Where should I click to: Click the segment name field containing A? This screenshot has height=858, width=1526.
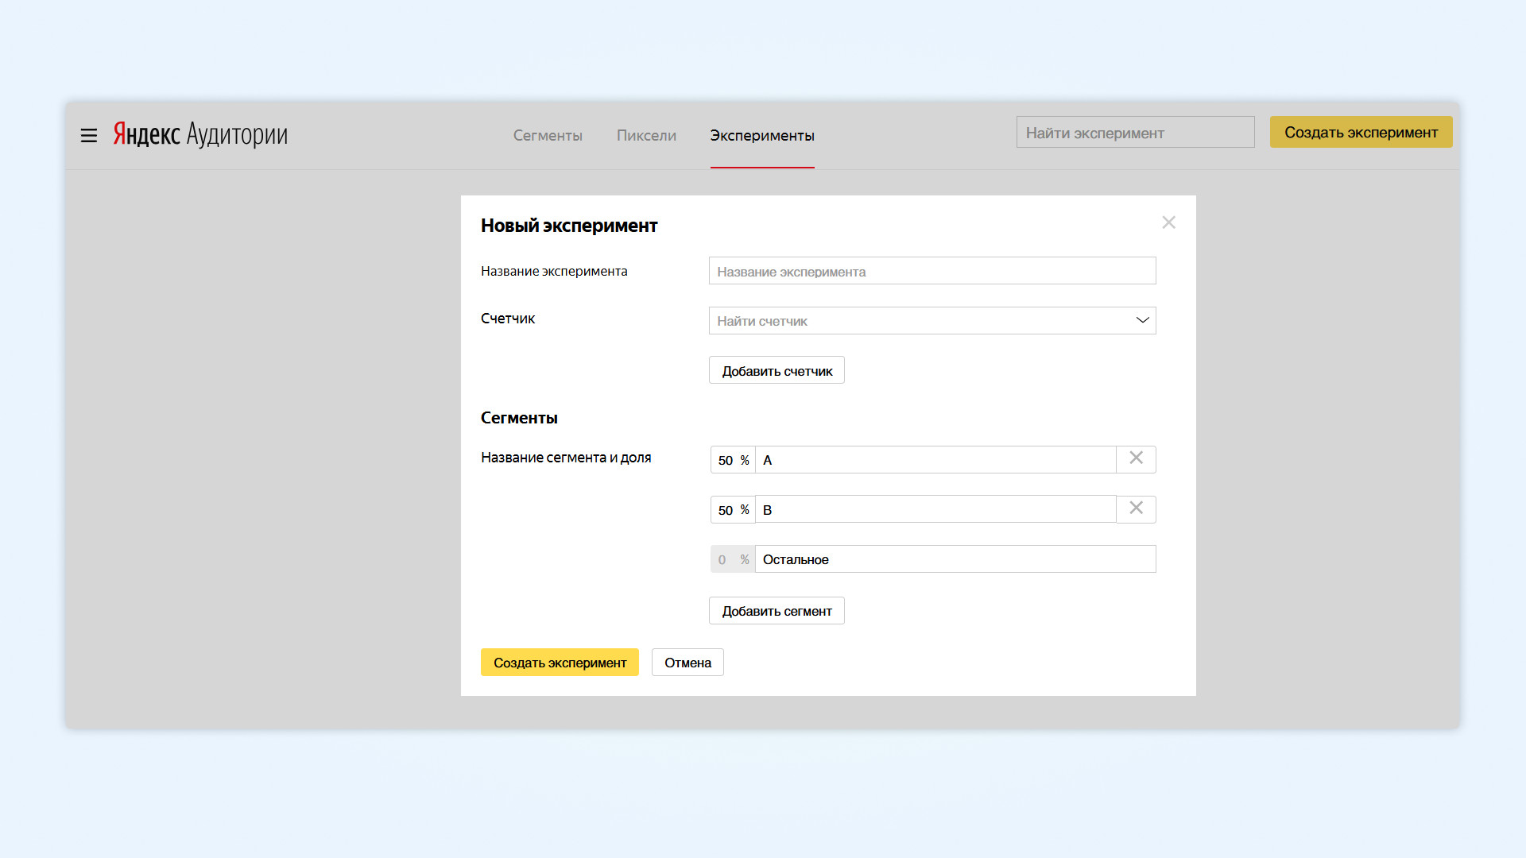[x=935, y=460]
